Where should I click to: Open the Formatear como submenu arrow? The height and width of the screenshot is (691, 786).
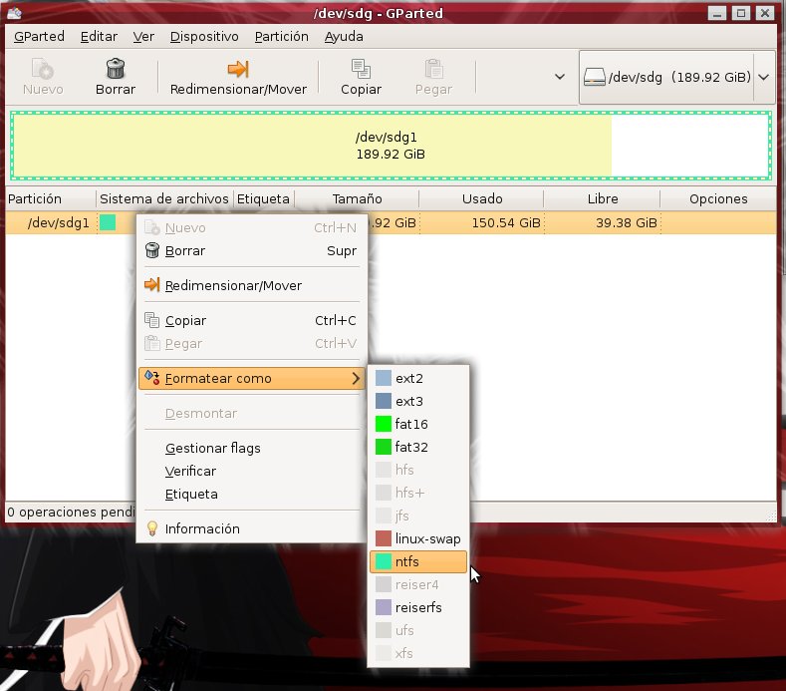pyautogui.click(x=356, y=378)
